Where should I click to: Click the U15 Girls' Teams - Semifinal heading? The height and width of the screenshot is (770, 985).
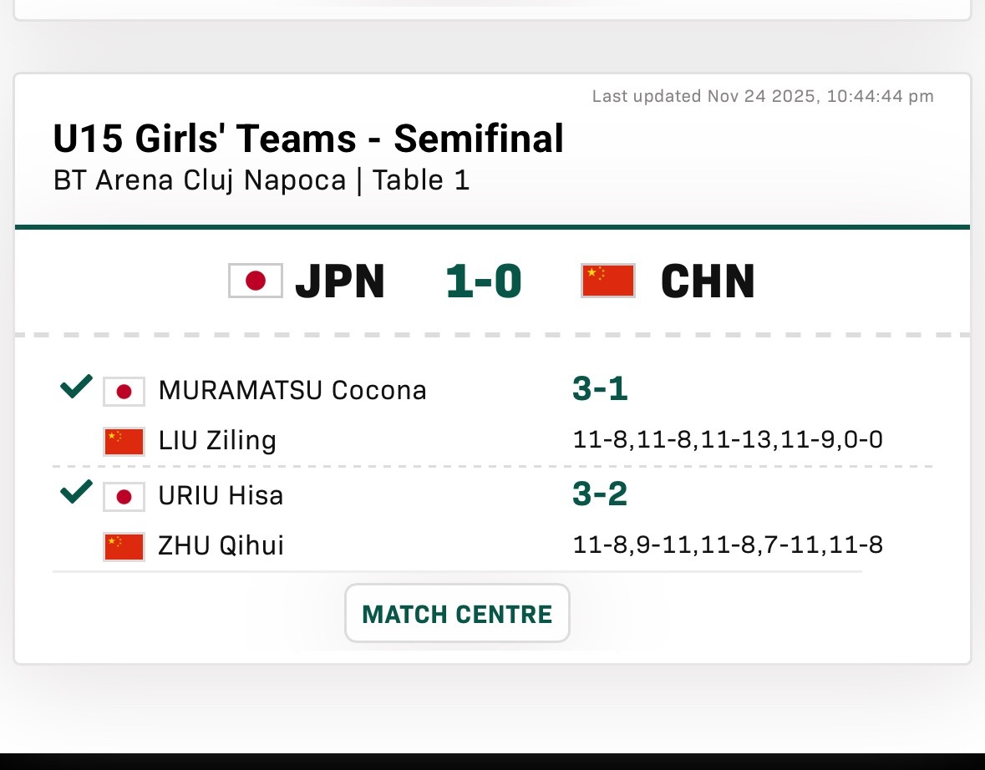point(308,139)
